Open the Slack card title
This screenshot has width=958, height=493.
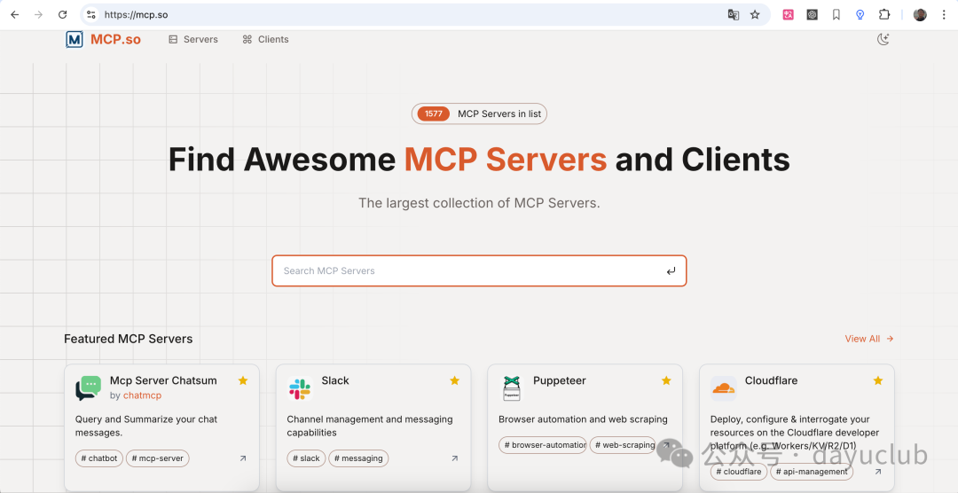tap(334, 380)
